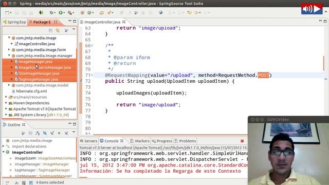Click the green Spring dashboard leaf icon
Screen dimensions: 329x185
click(x=41, y=12)
